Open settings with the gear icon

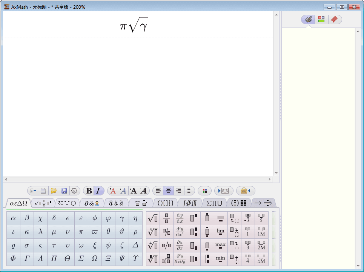coord(74,191)
